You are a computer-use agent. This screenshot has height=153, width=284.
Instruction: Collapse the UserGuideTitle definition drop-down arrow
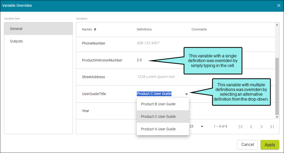[187, 94]
